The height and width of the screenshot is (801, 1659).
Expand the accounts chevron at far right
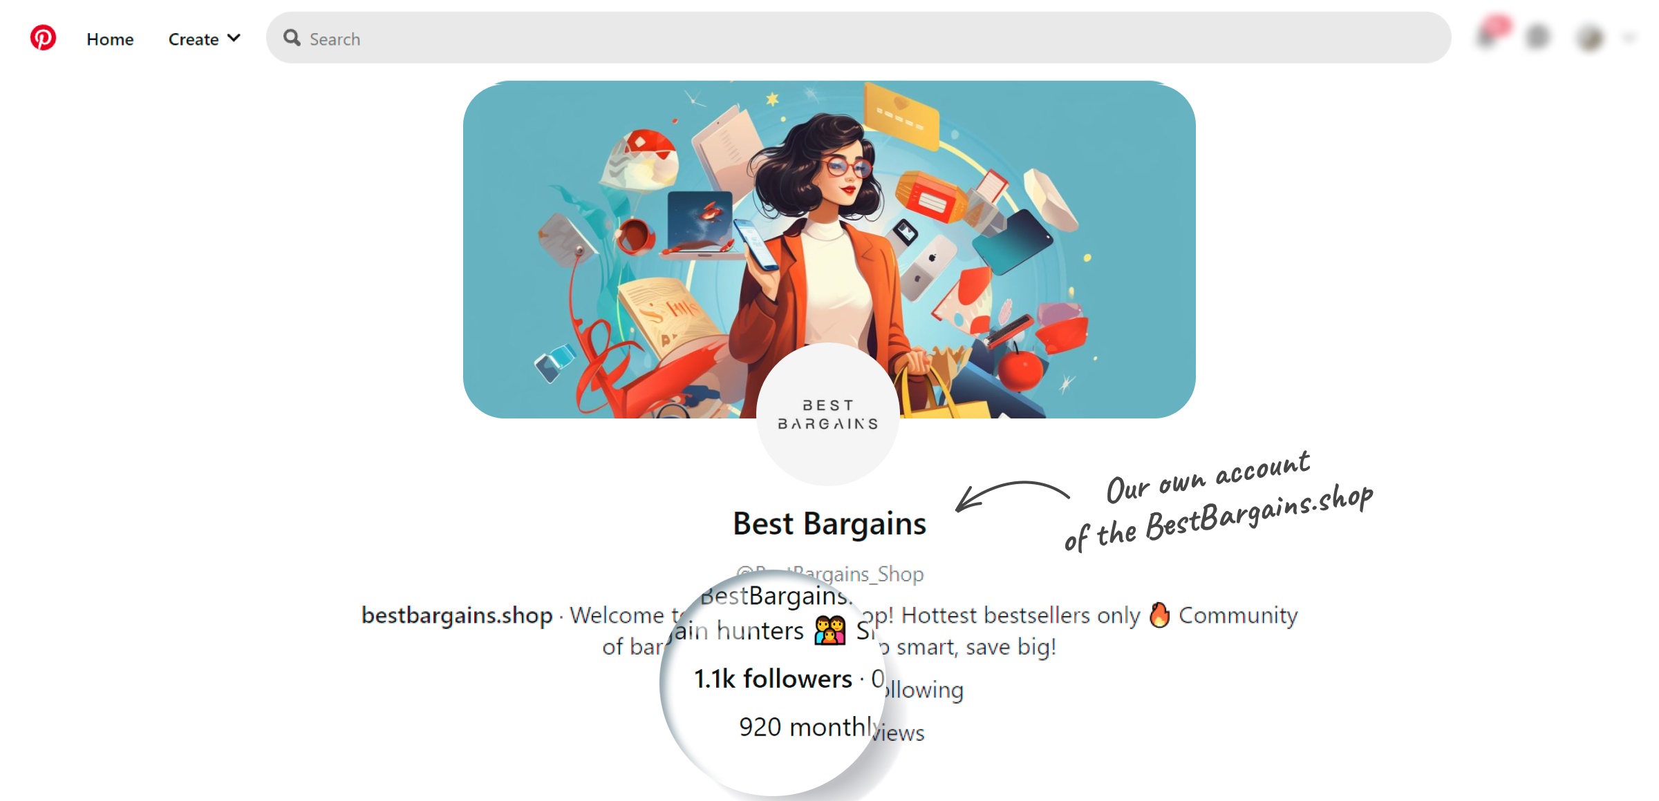tap(1630, 38)
